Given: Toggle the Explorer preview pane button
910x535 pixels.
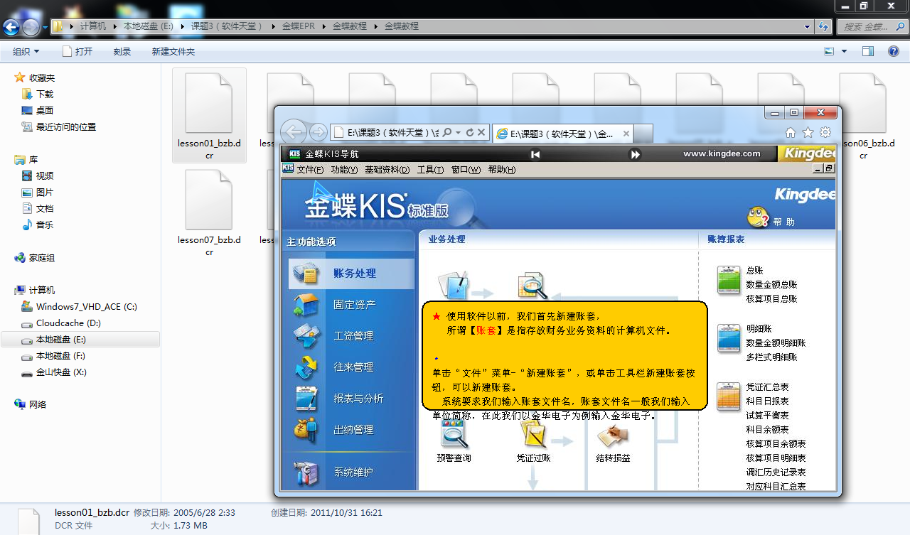Looking at the screenshot, I should pos(868,51).
